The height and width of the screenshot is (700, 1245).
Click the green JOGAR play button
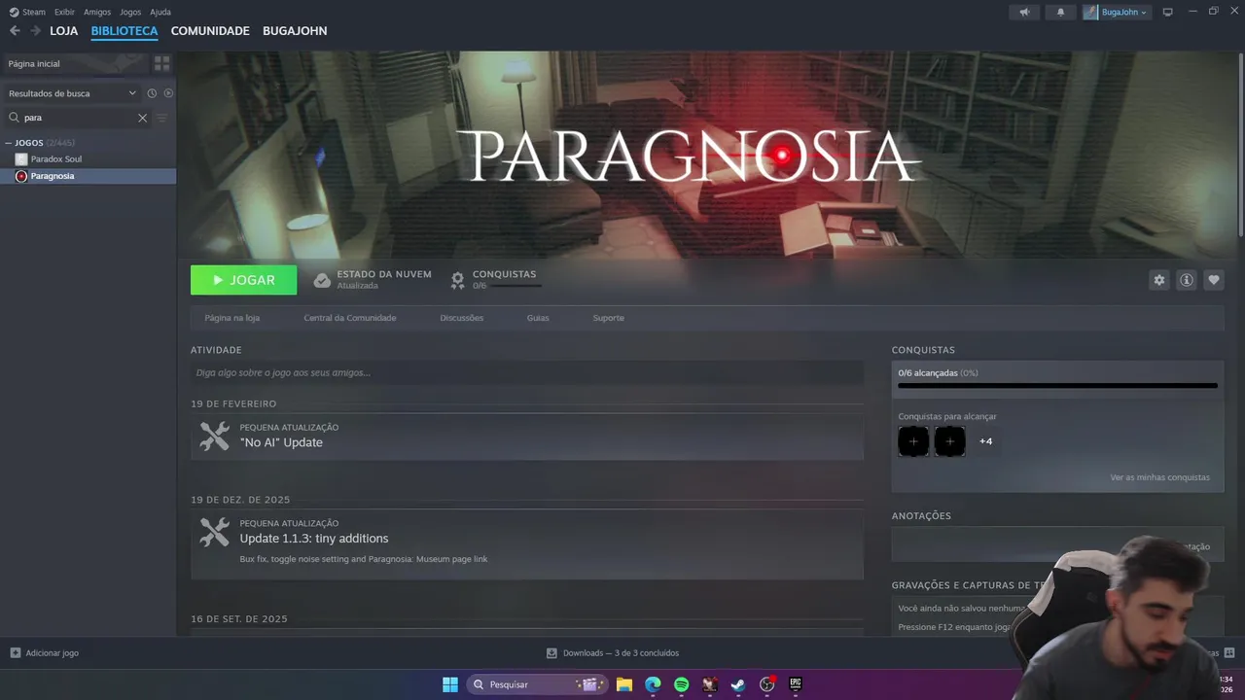pyautogui.click(x=243, y=280)
